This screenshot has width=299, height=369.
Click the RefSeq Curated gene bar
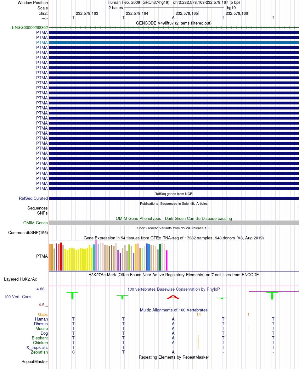[x=174, y=198]
